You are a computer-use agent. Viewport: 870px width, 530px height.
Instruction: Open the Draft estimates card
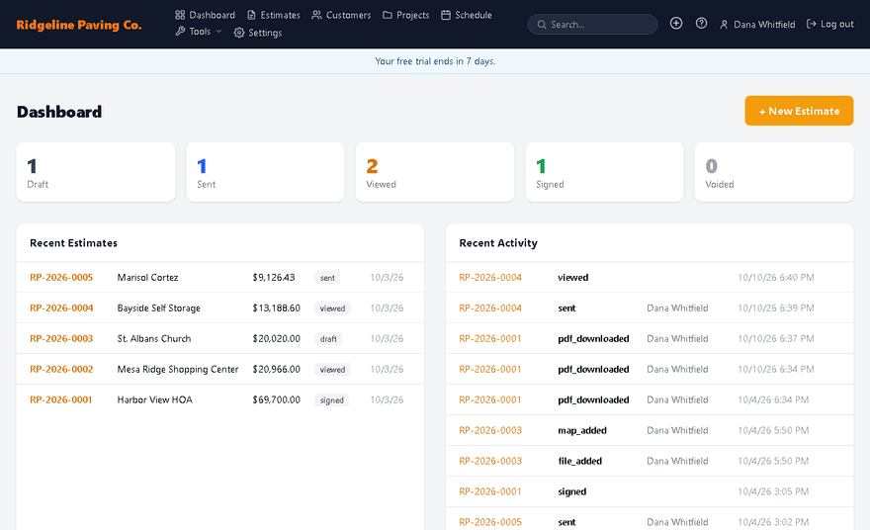click(x=96, y=172)
